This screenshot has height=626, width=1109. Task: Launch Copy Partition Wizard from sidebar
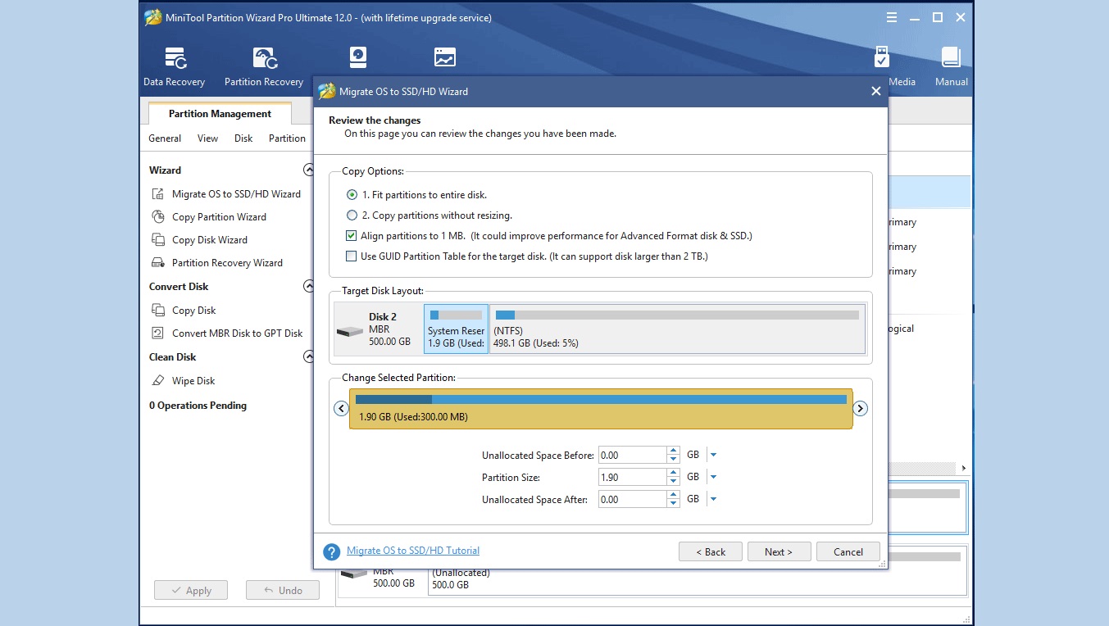pos(209,217)
